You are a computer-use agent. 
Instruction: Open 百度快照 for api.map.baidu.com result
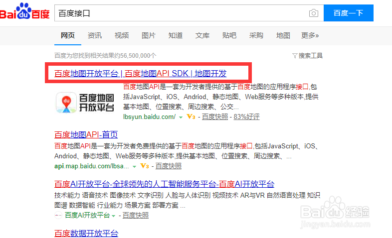click(x=169, y=166)
